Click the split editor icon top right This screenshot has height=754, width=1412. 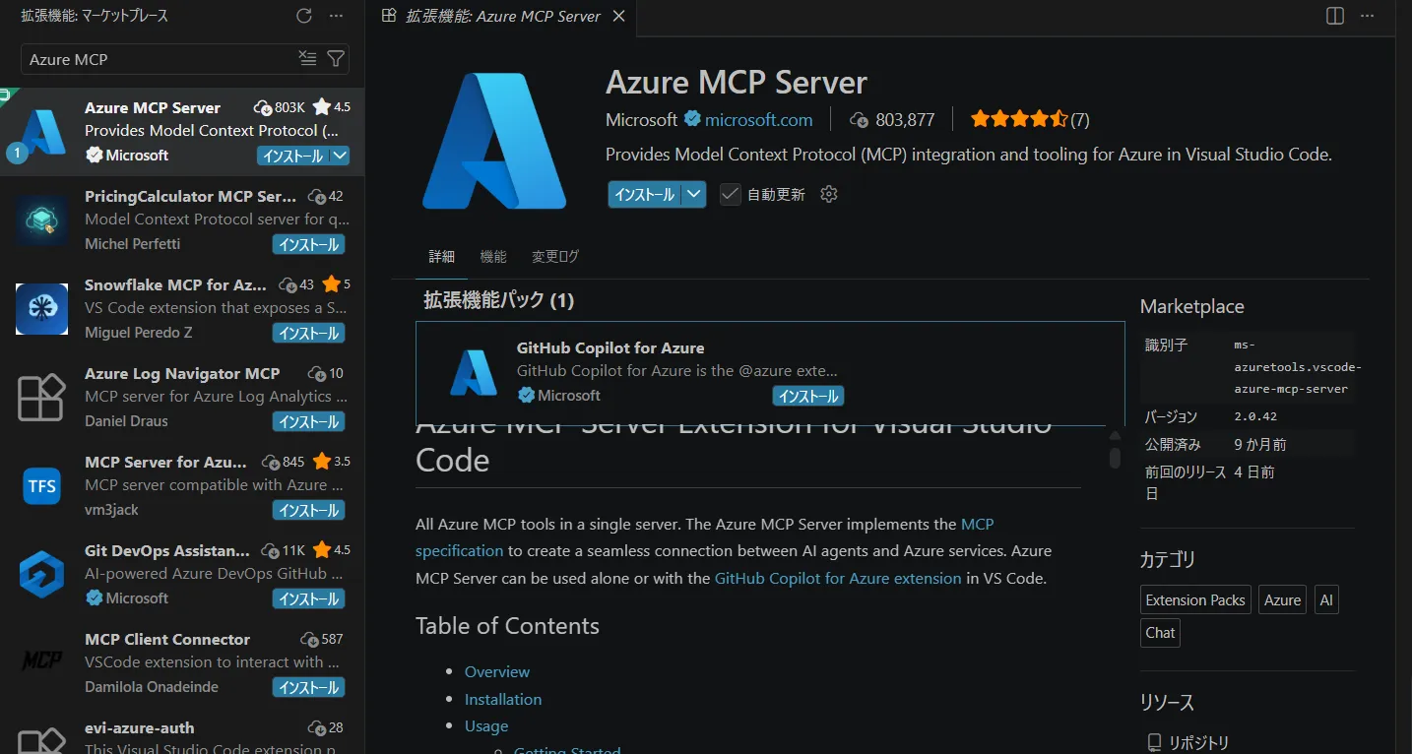1334,16
